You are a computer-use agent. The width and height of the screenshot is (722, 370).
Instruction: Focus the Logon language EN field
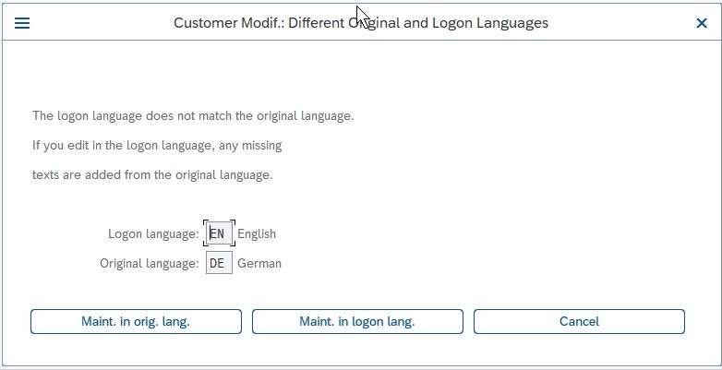click(x=219, y=233)
